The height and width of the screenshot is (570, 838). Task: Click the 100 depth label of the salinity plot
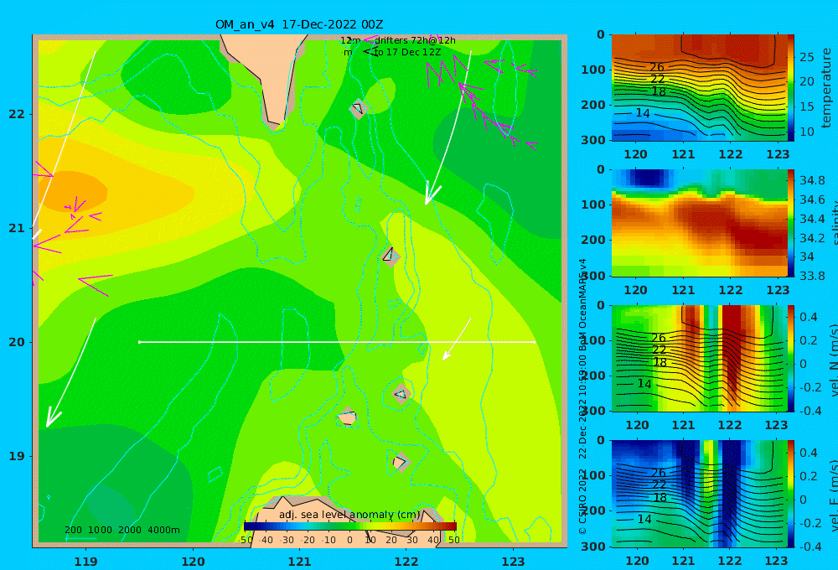[x=593, y=205]
